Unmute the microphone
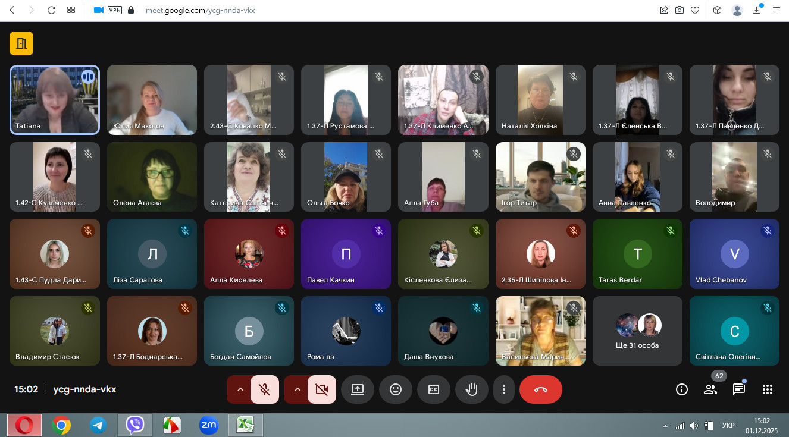Screen dimensions: 789x437 pos(265,389)
